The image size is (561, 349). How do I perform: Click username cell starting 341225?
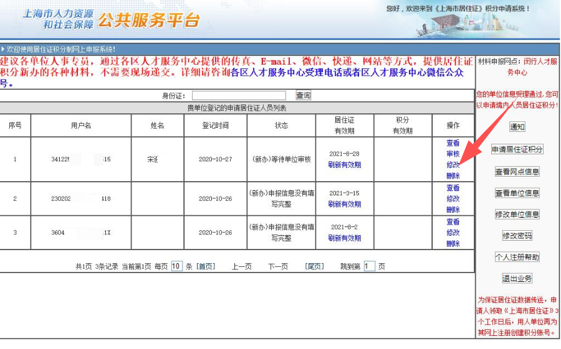(81, 159)
